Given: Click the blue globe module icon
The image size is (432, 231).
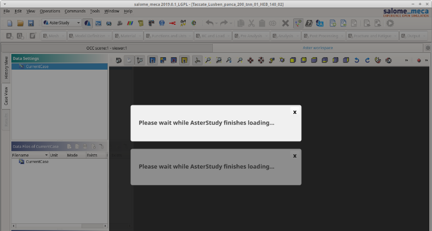Looking at the screenshot, I should 162,23.
